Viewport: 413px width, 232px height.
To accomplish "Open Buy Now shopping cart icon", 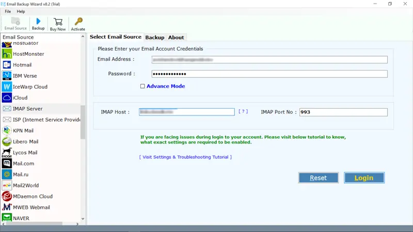I will point(58,22).
